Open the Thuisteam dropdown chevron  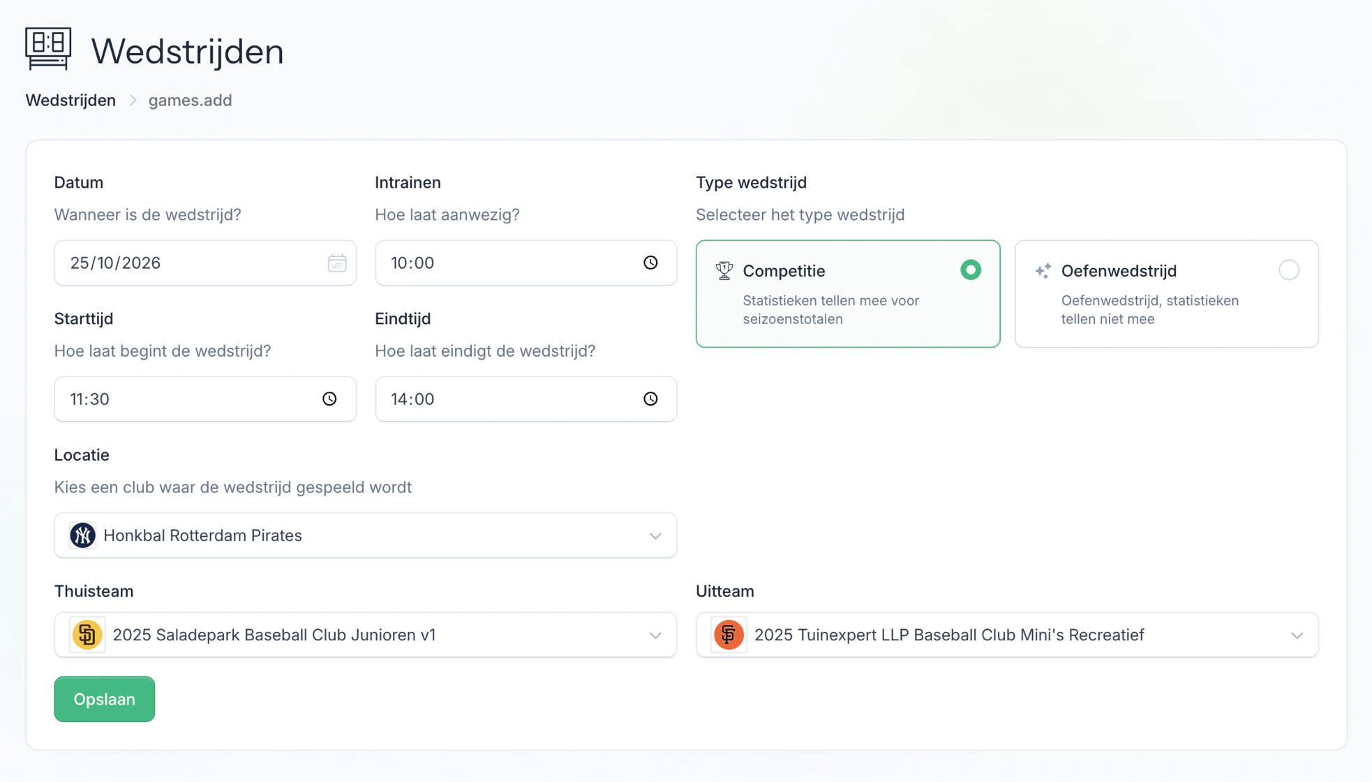point(655,635)
